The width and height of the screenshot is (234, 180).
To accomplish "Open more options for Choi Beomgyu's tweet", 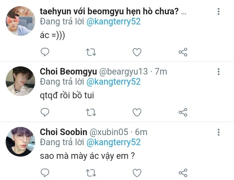I will pyautogui.click(x=219, y=72).
